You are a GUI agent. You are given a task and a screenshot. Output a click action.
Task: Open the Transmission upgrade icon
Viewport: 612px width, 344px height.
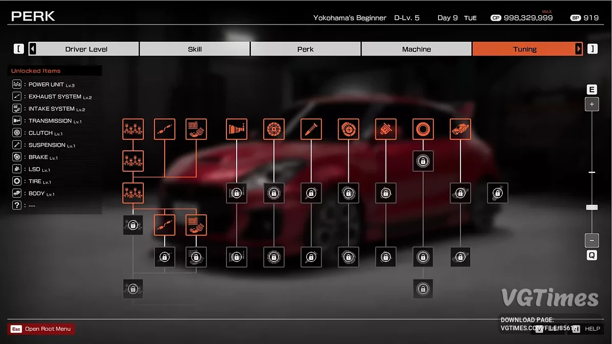[x=236, y=129]
